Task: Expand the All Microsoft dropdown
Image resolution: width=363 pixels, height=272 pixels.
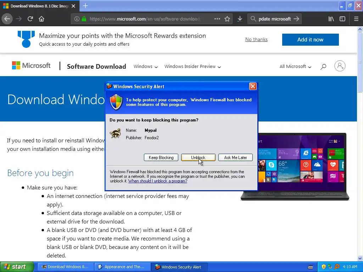Action: [x=295, y=66]
